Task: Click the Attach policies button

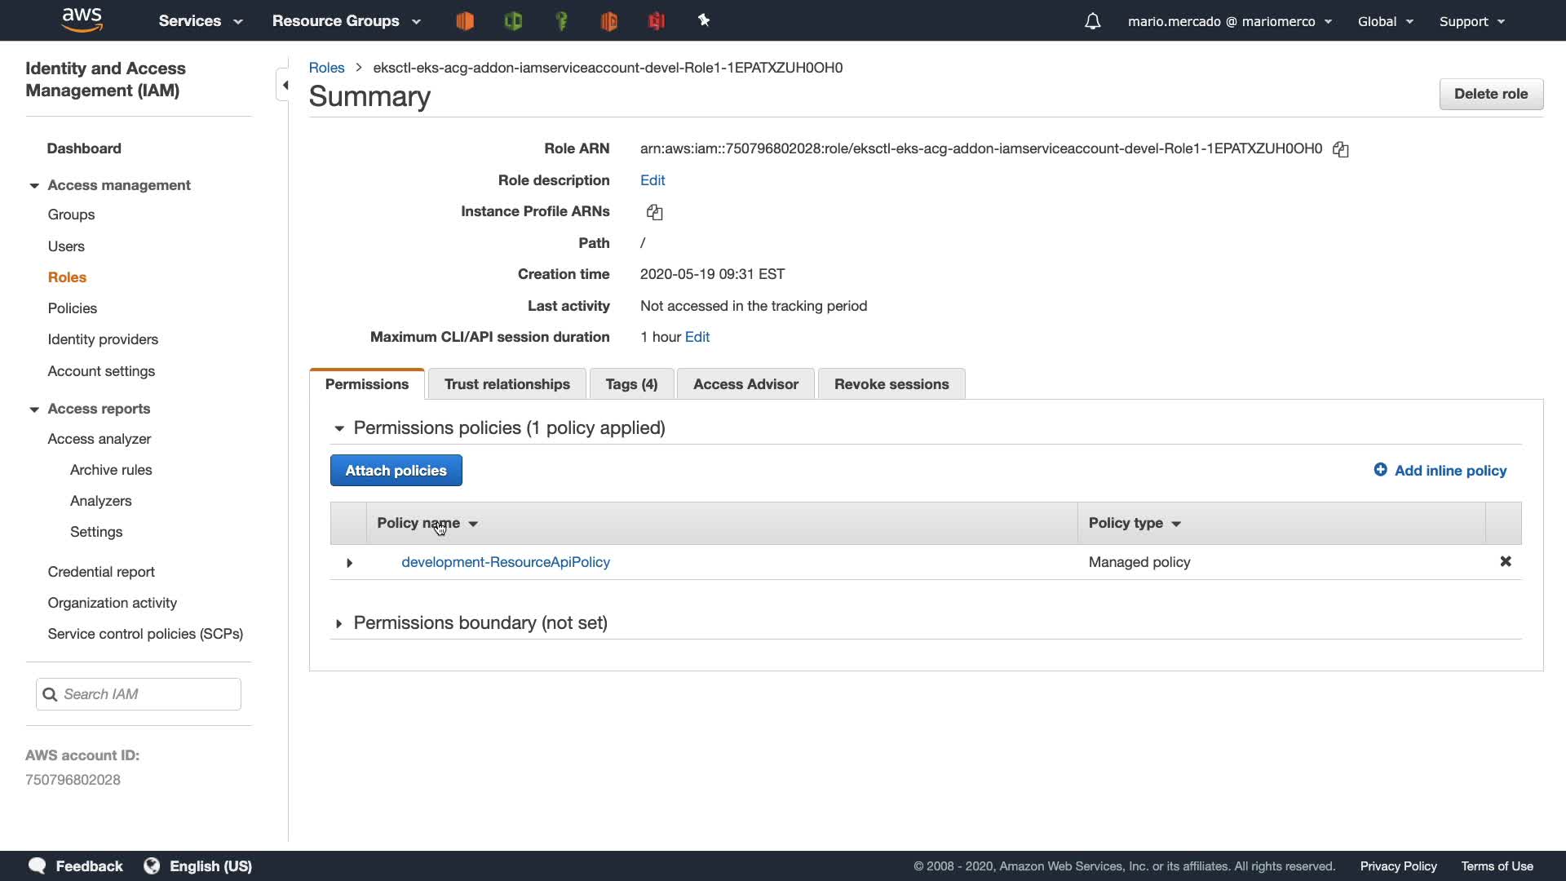Action: coord(396,471)
